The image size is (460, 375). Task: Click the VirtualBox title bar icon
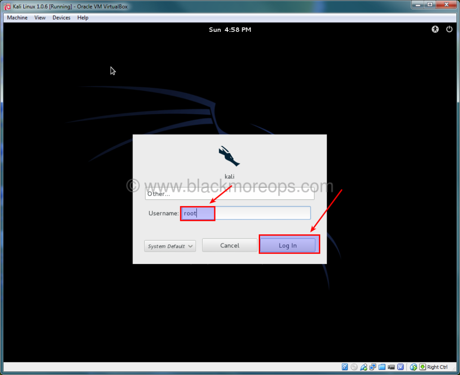7,6
